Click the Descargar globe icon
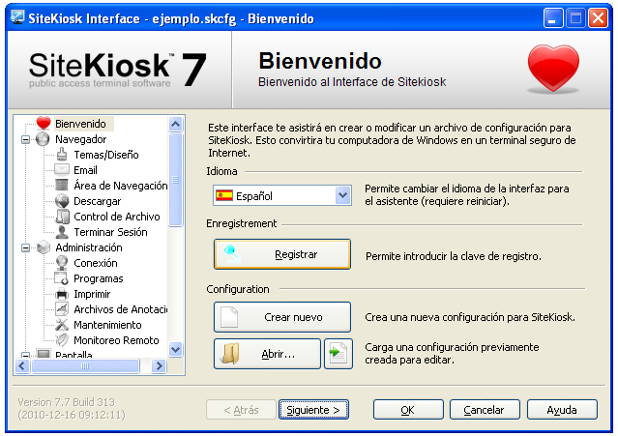Image resolution: width=618 pixels, height=436 pixels. tap(62, 201)
